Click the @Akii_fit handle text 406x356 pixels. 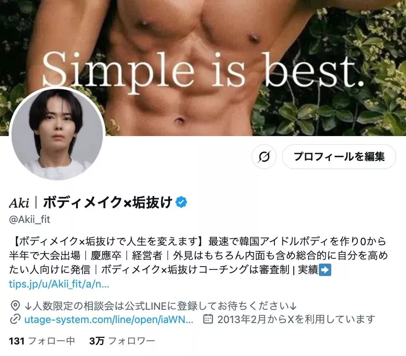29,220
